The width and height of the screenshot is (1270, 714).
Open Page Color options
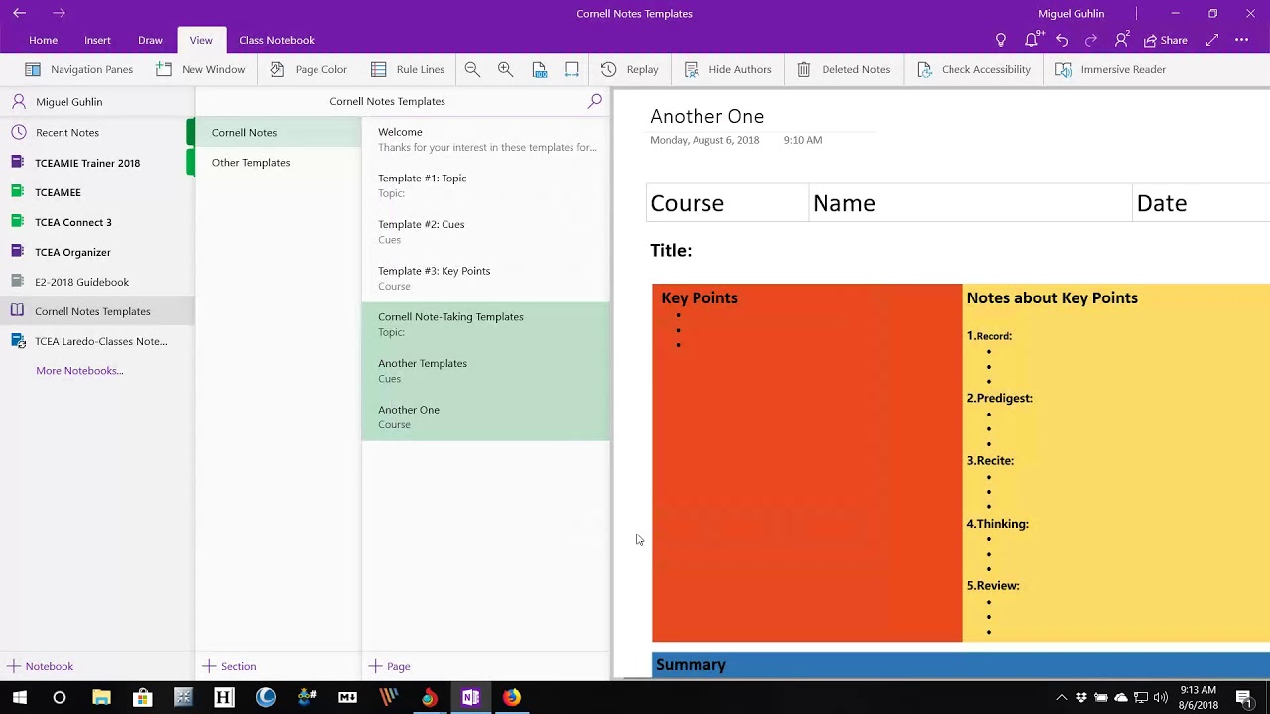click(308, 69)
